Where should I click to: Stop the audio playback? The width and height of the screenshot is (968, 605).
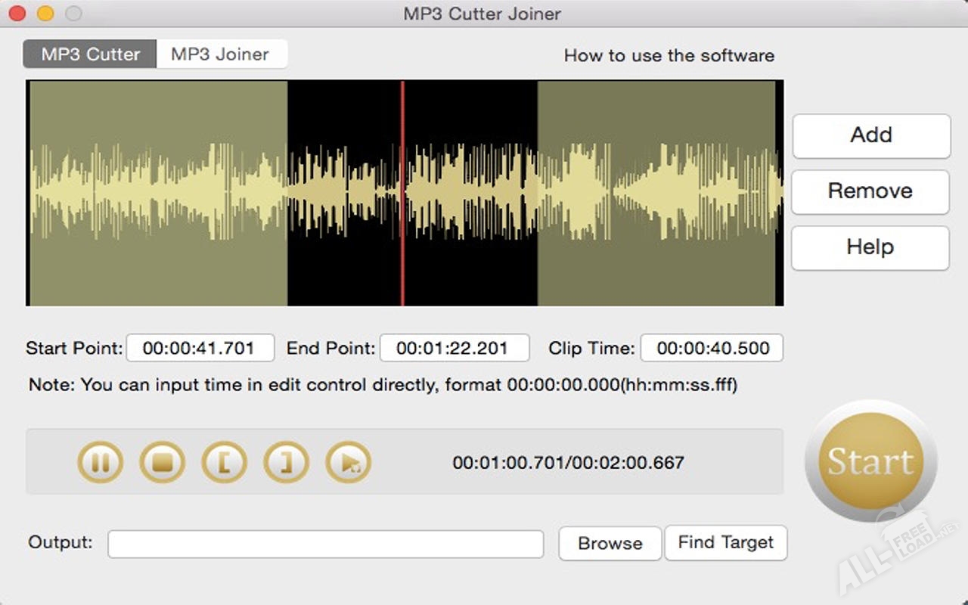click(163, 462)
